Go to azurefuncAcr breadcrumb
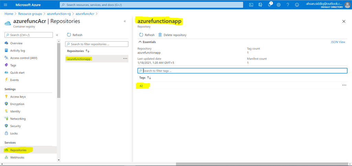Screen dimensions: 352x166 [85, 14]
